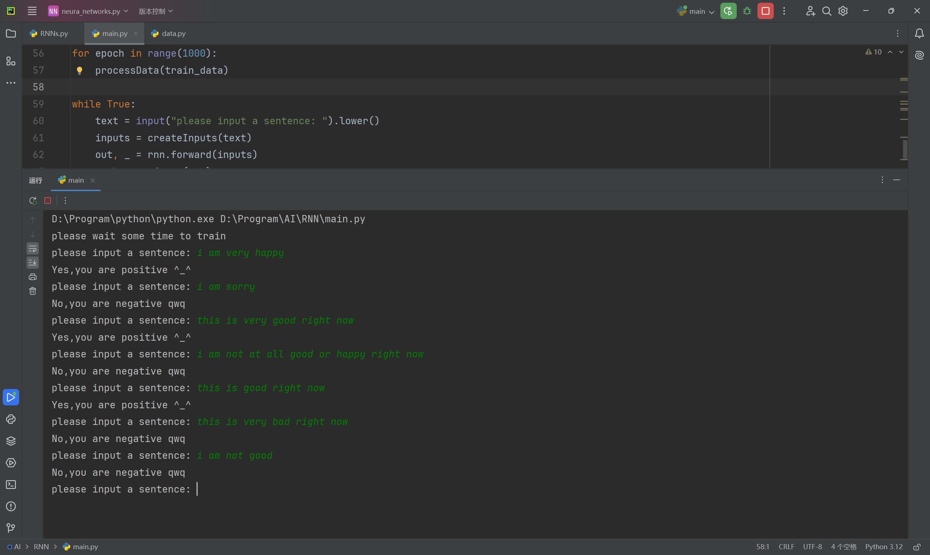Image resolution: width=930 pixels, height=555 pixels.
Task: Toggle soft-wrap in run console
Action: click(33, 249)
